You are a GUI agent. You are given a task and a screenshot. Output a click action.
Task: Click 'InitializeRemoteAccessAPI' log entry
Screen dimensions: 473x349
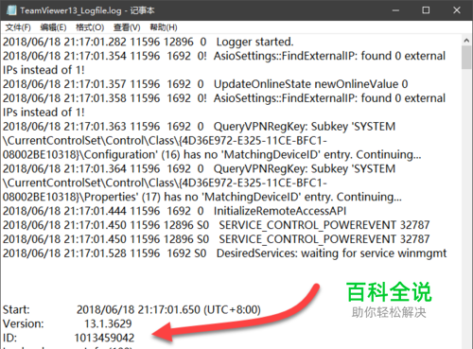pos(280,211)
